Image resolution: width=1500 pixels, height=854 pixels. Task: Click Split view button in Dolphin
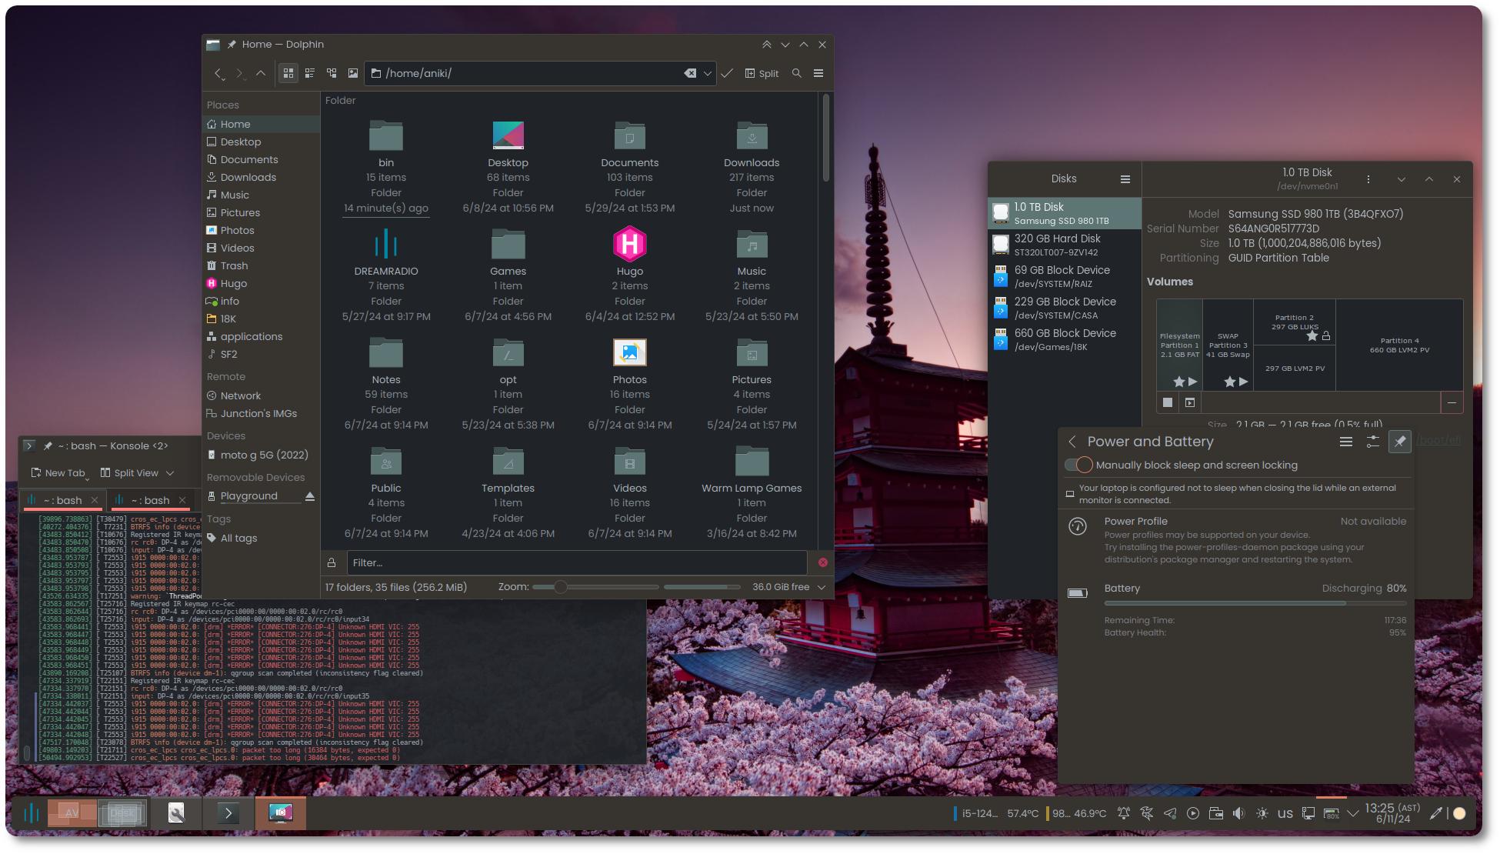click(x=762, y=73)
